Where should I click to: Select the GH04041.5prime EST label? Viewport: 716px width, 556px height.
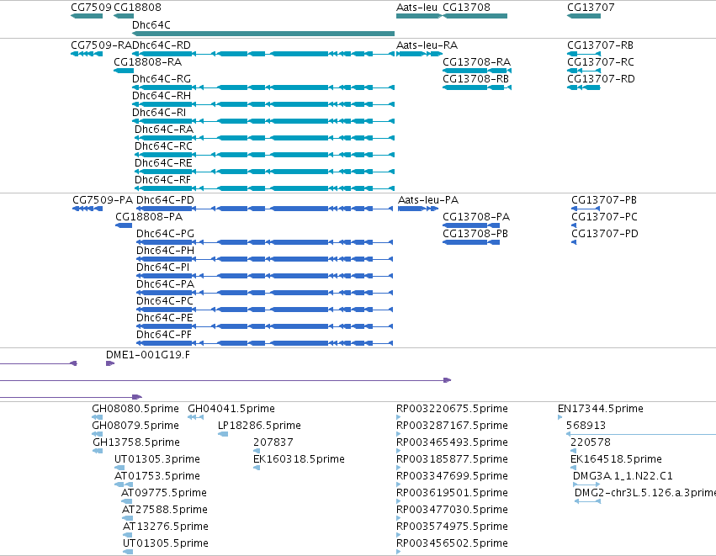(x=231, y=409)
